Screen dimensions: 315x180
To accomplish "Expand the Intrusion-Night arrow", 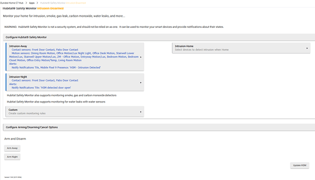I will click(141, 82).
